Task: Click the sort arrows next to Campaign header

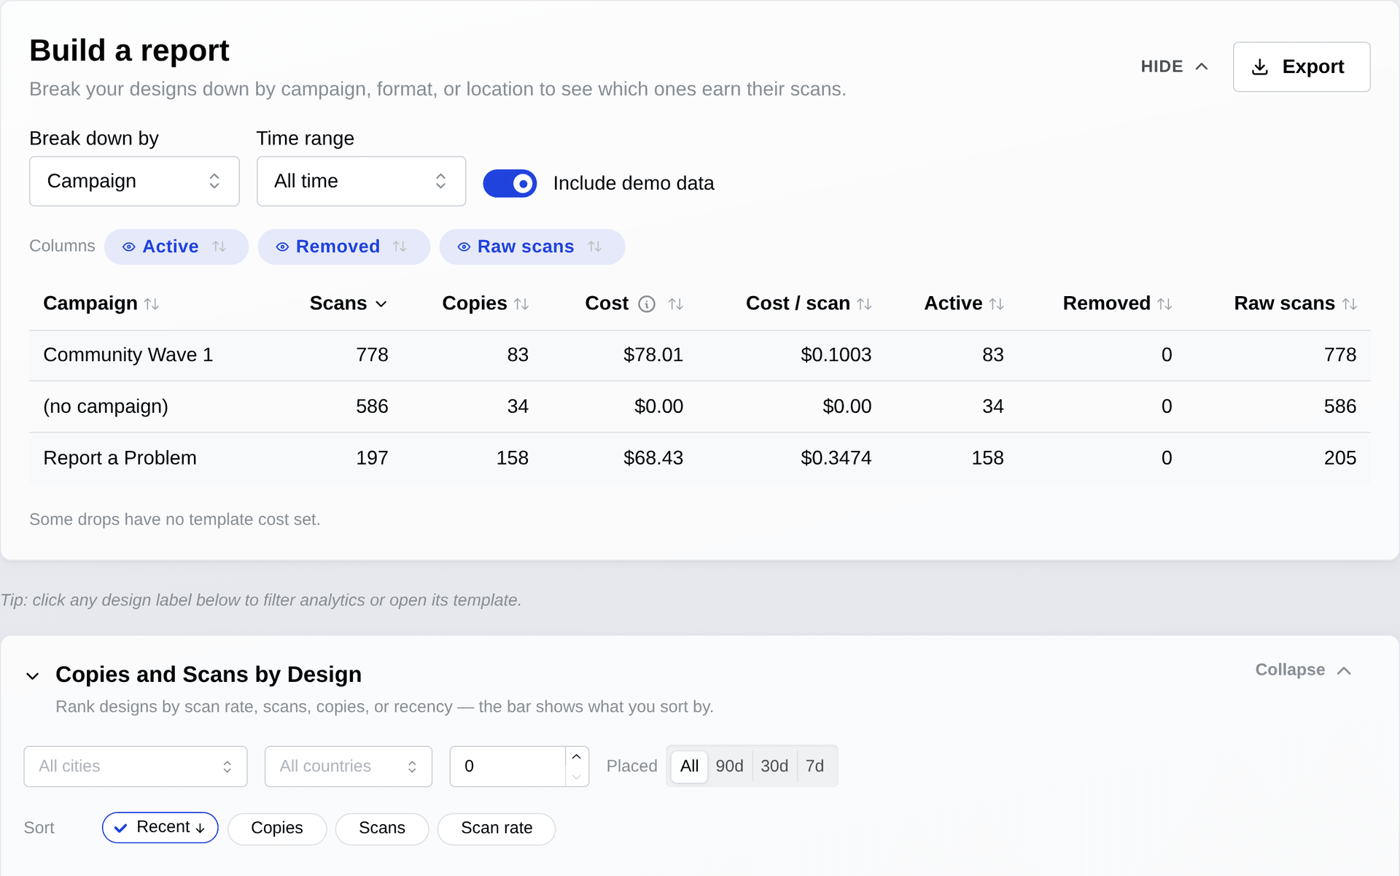Action: [x=152, y=304]
